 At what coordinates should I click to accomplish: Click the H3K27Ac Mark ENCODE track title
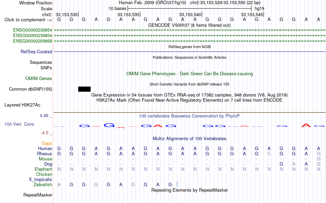pyautogui.click(x=189, y=100)
